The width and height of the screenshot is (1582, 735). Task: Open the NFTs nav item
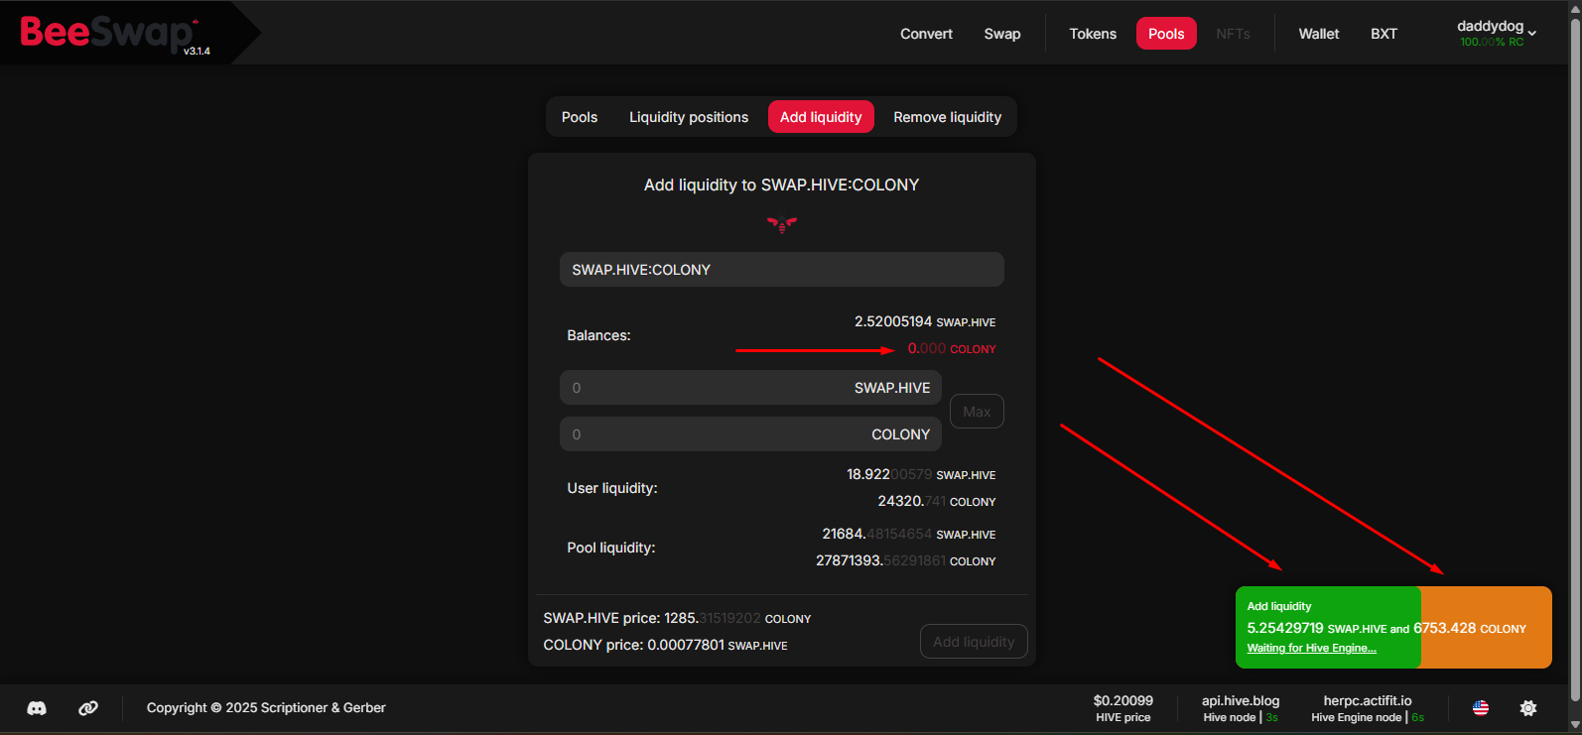1233,34
